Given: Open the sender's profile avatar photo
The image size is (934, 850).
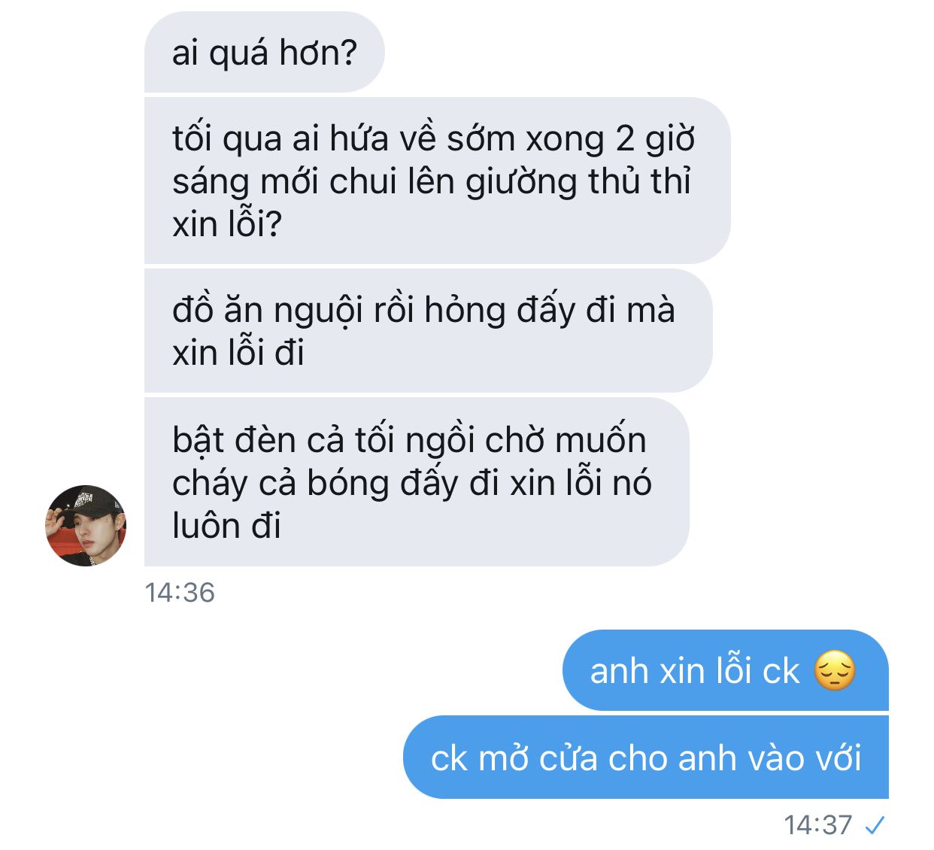Looking at the screenshot, I should point(86,525).
